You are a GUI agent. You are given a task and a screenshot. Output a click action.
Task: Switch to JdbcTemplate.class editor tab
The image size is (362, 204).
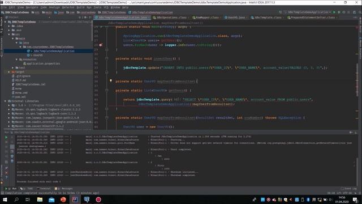[x=267, y=18]
